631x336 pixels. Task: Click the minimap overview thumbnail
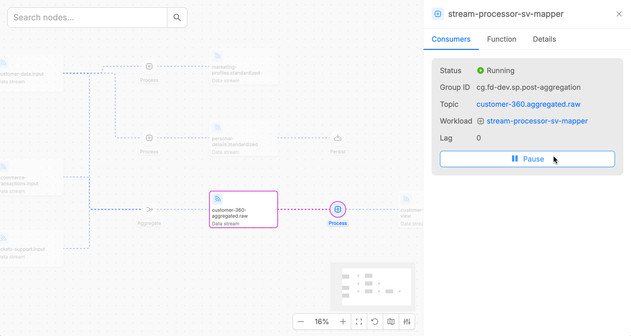click(x=376, y=287)
